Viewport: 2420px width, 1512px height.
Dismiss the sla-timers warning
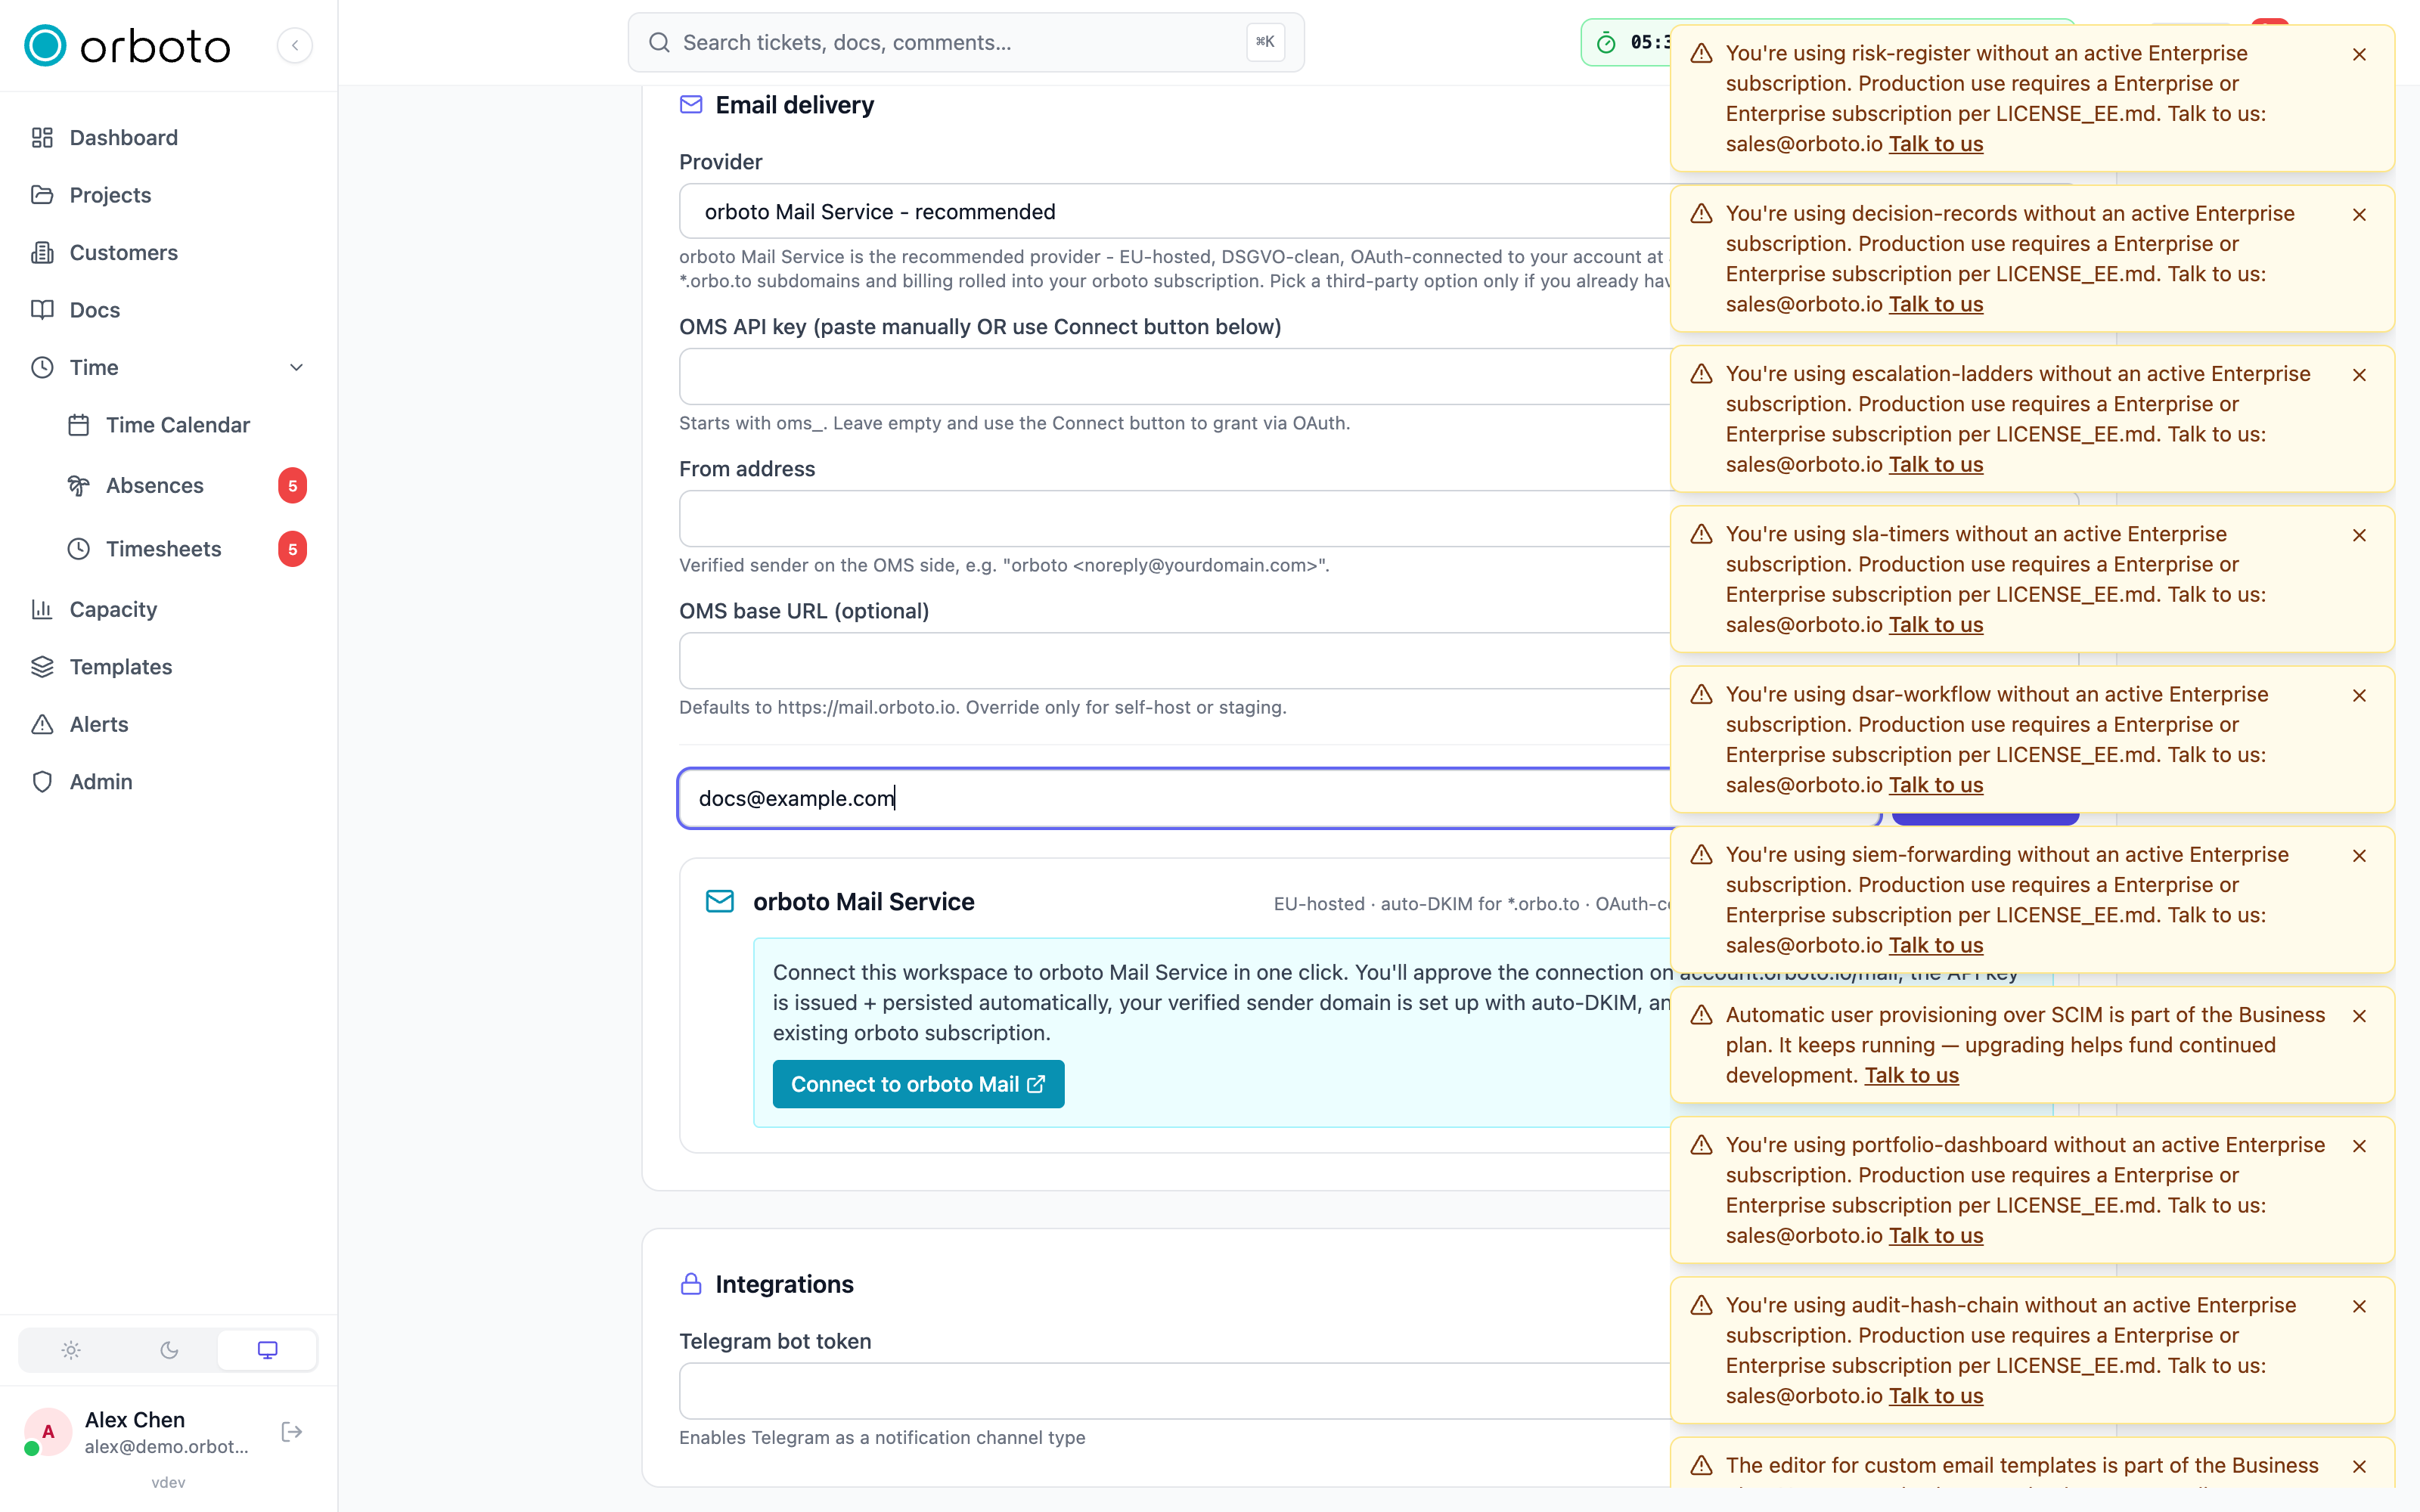click(x=2359, y=535)
